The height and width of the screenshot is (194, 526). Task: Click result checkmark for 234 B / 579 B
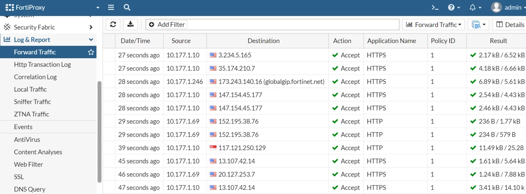coord(473,135)
